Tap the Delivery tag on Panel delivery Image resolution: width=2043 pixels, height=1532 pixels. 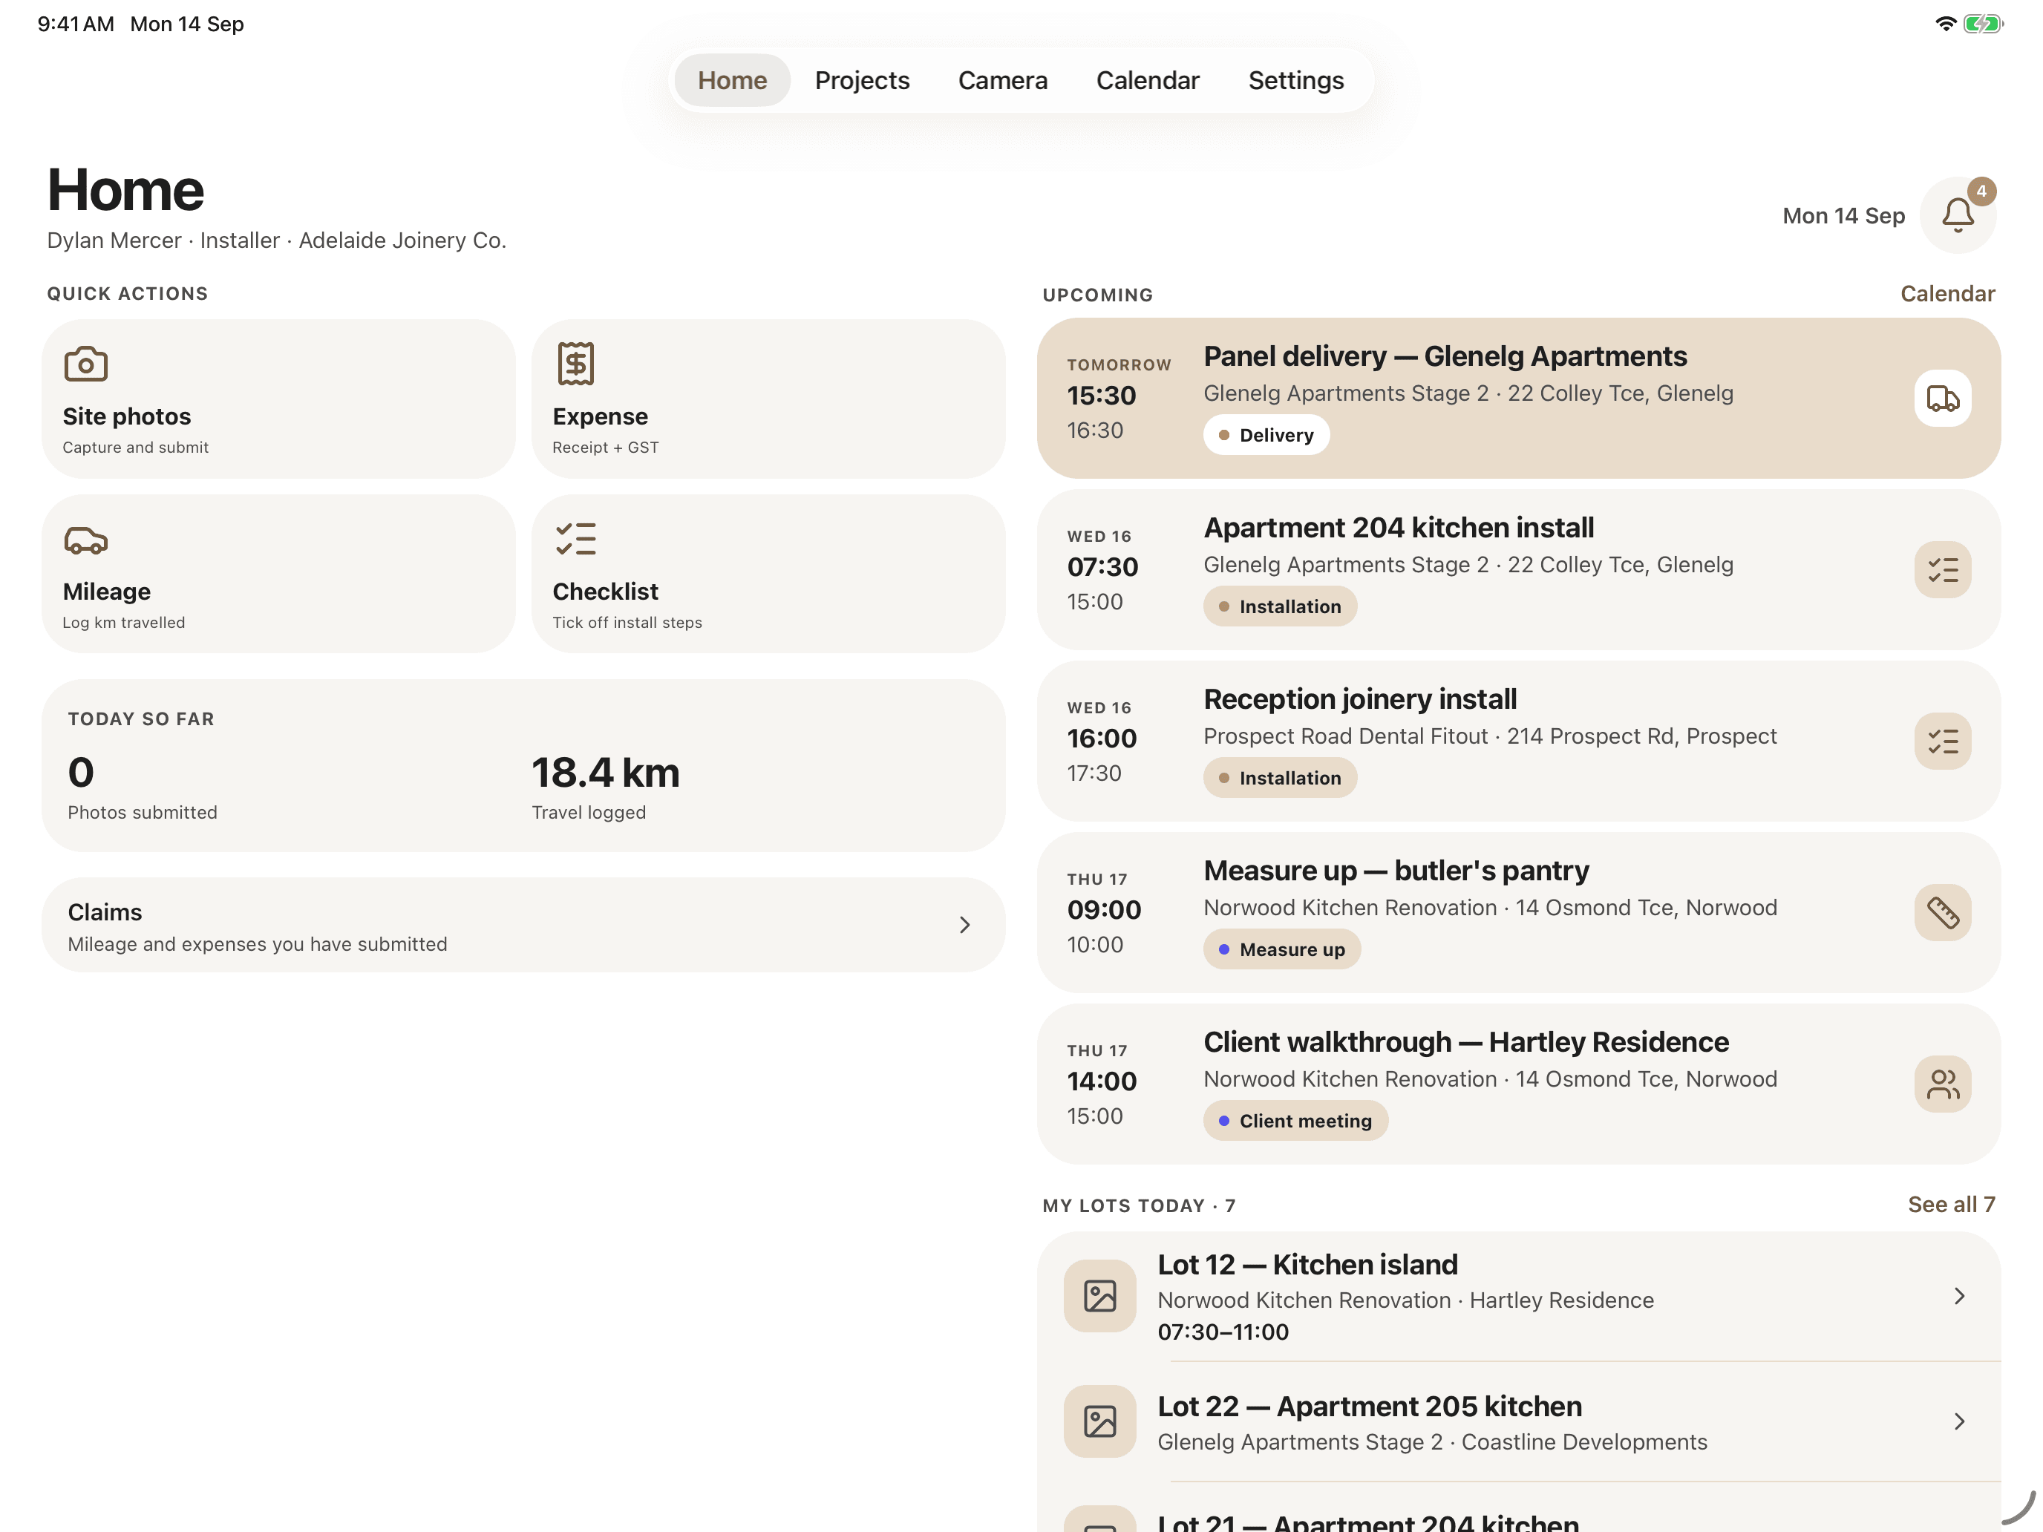coord(1265,435)
